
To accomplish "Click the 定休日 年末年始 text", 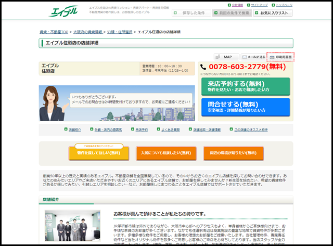I will (x=165, y=71).
